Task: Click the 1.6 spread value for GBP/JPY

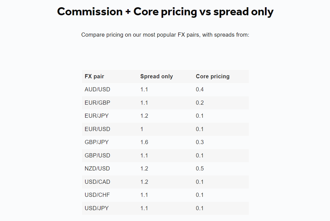Action: [x=144, y=142]
